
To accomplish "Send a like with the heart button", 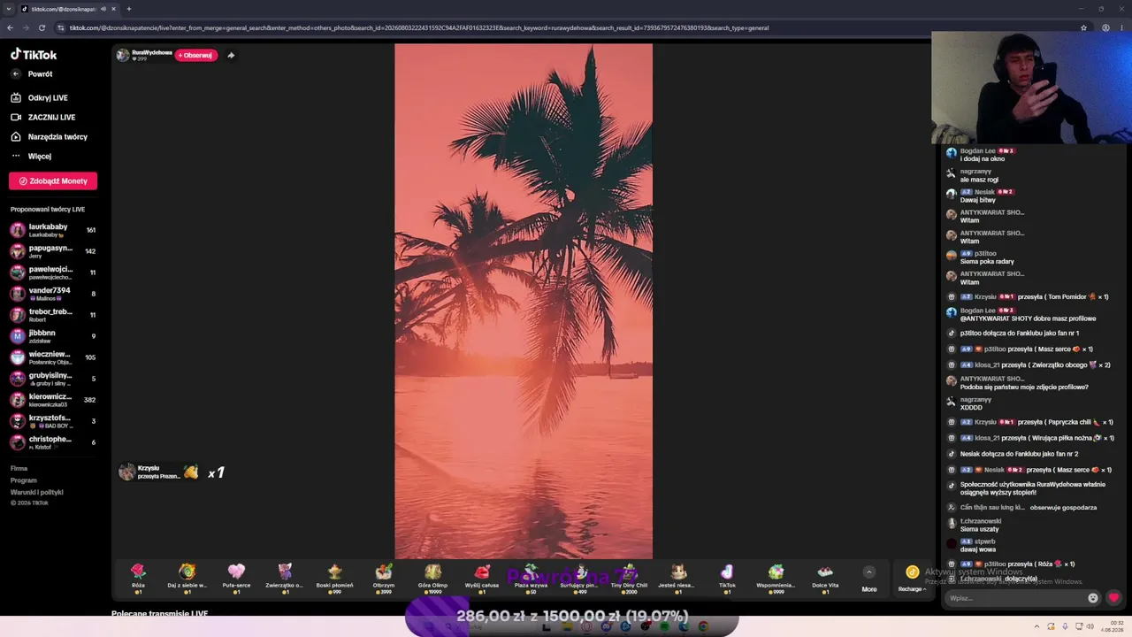I will pyautogui.click(x=1113, y=598).
